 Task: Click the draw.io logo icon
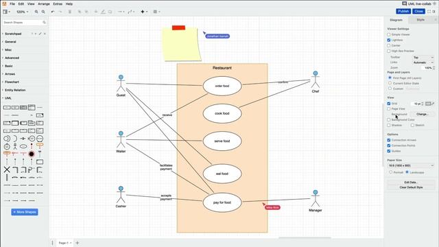[x=4, y=3]
